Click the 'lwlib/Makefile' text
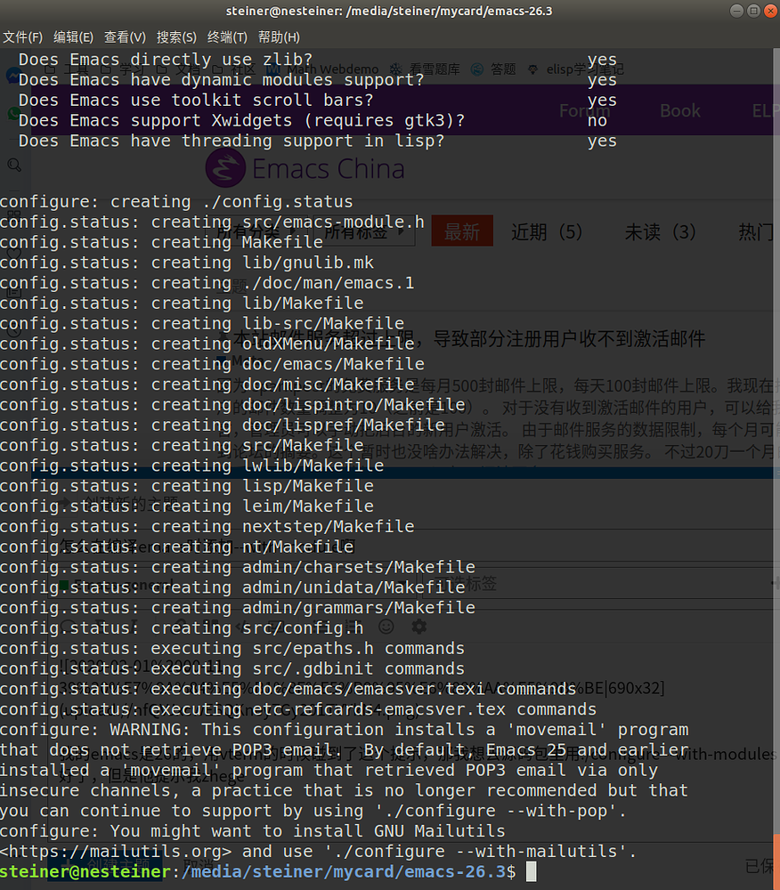780x890 pixels. click(313, 466)
